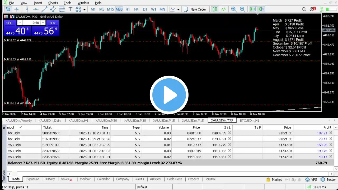This screenshot has width=338, height=190.
Task: Open the New Order dialog
Action: point(195,9)
